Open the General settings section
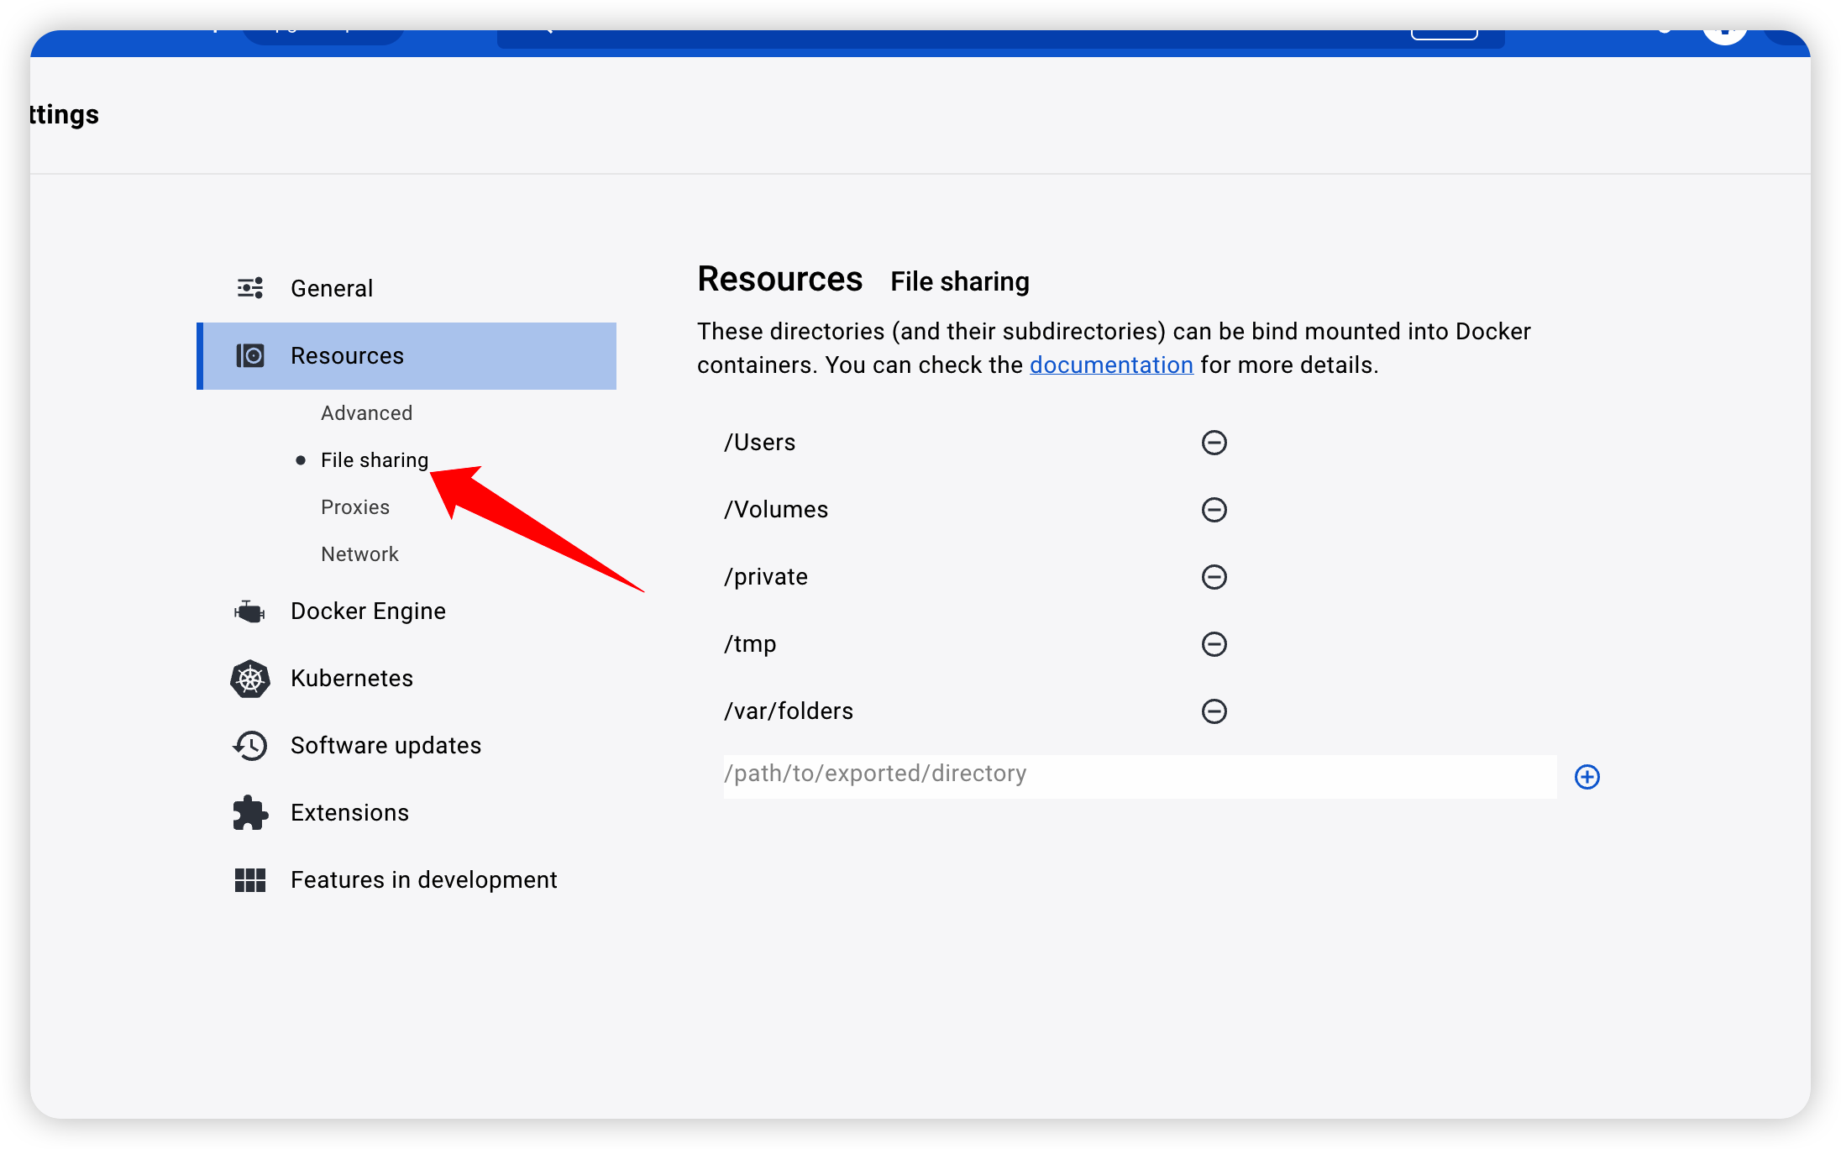 (331, 288)
